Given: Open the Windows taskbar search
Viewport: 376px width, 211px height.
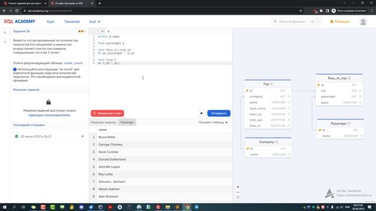Looking at the screenshot, I should tap(14, 207).
